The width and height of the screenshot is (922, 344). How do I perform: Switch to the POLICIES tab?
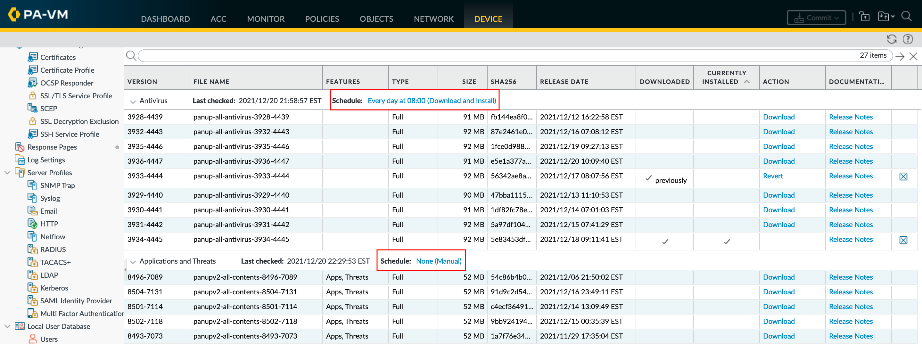pos(322,19)
